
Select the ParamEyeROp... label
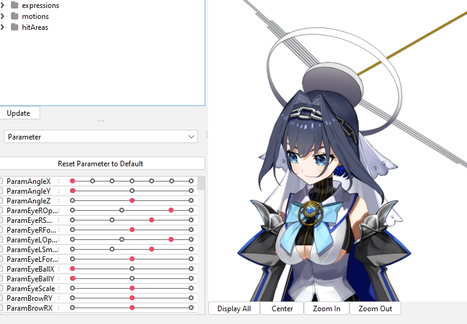(x=32, y=211)
